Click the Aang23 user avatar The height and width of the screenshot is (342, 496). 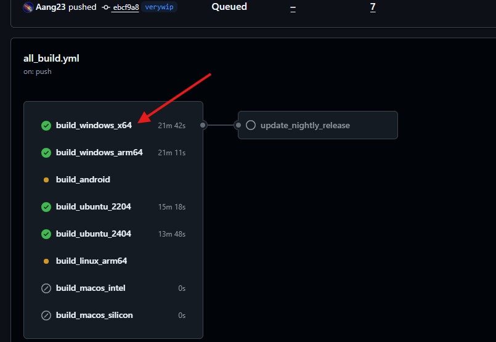(x=28, y=7)
